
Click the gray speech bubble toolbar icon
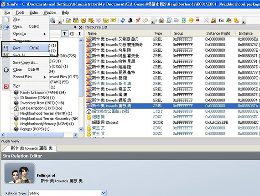(99, 21)
